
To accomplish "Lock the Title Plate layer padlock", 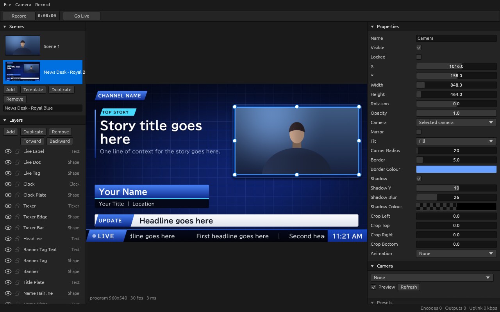I will (17, 282).
